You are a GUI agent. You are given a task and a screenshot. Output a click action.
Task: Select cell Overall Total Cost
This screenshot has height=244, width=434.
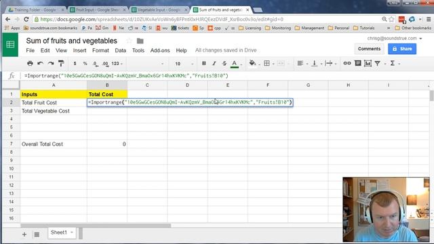(54, 144)
